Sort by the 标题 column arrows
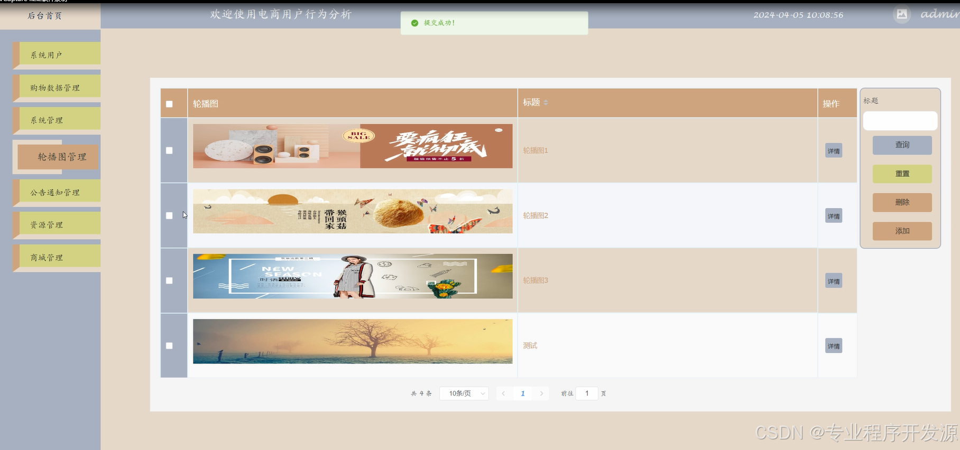 click(546, 102)
